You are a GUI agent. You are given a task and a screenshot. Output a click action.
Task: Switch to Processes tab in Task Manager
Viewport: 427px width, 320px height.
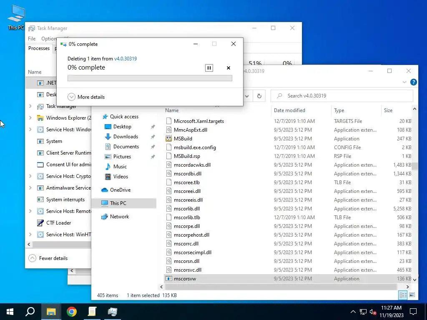39,48
